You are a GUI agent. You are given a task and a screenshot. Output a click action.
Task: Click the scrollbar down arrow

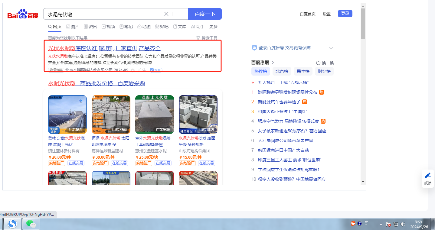coord(363,182)
